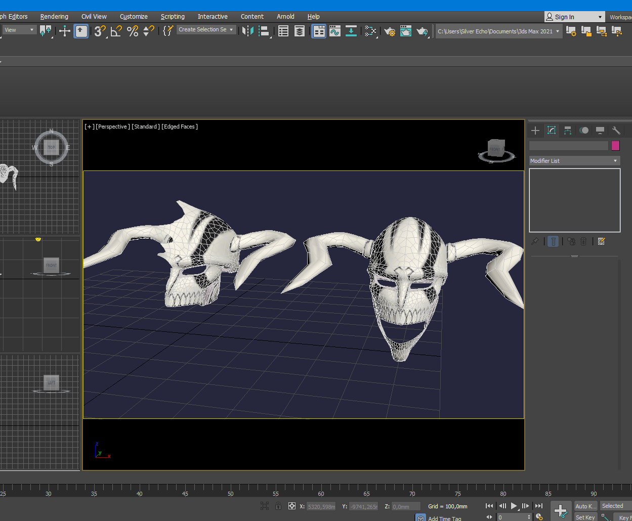Toggle Percent Snap
Image resolution: width=632 pixels, height=521 pixels.
[x=133, y=31]
